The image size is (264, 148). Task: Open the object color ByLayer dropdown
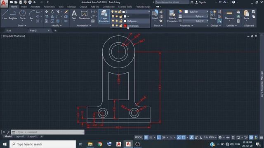pyautogui.click(x=196, y=12)
